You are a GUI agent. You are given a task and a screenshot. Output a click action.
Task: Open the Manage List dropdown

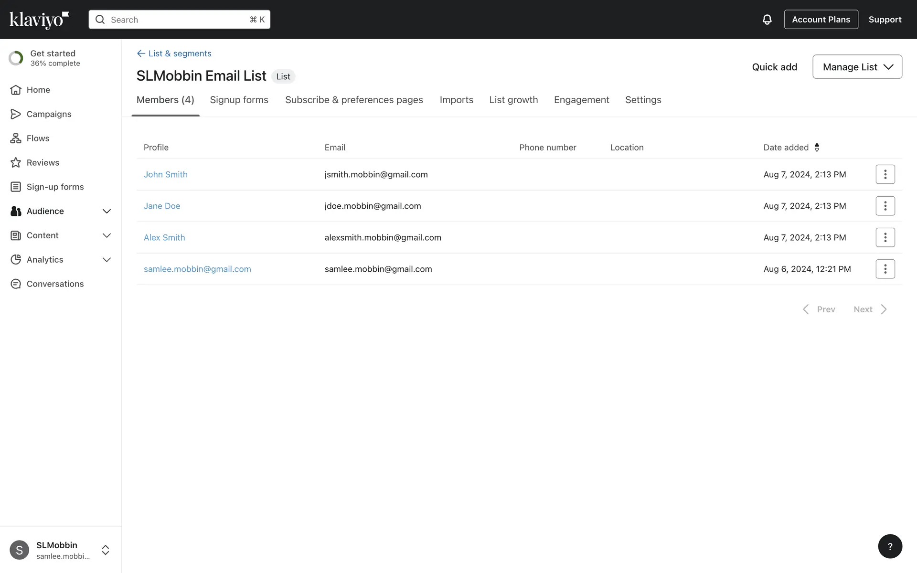857,67
